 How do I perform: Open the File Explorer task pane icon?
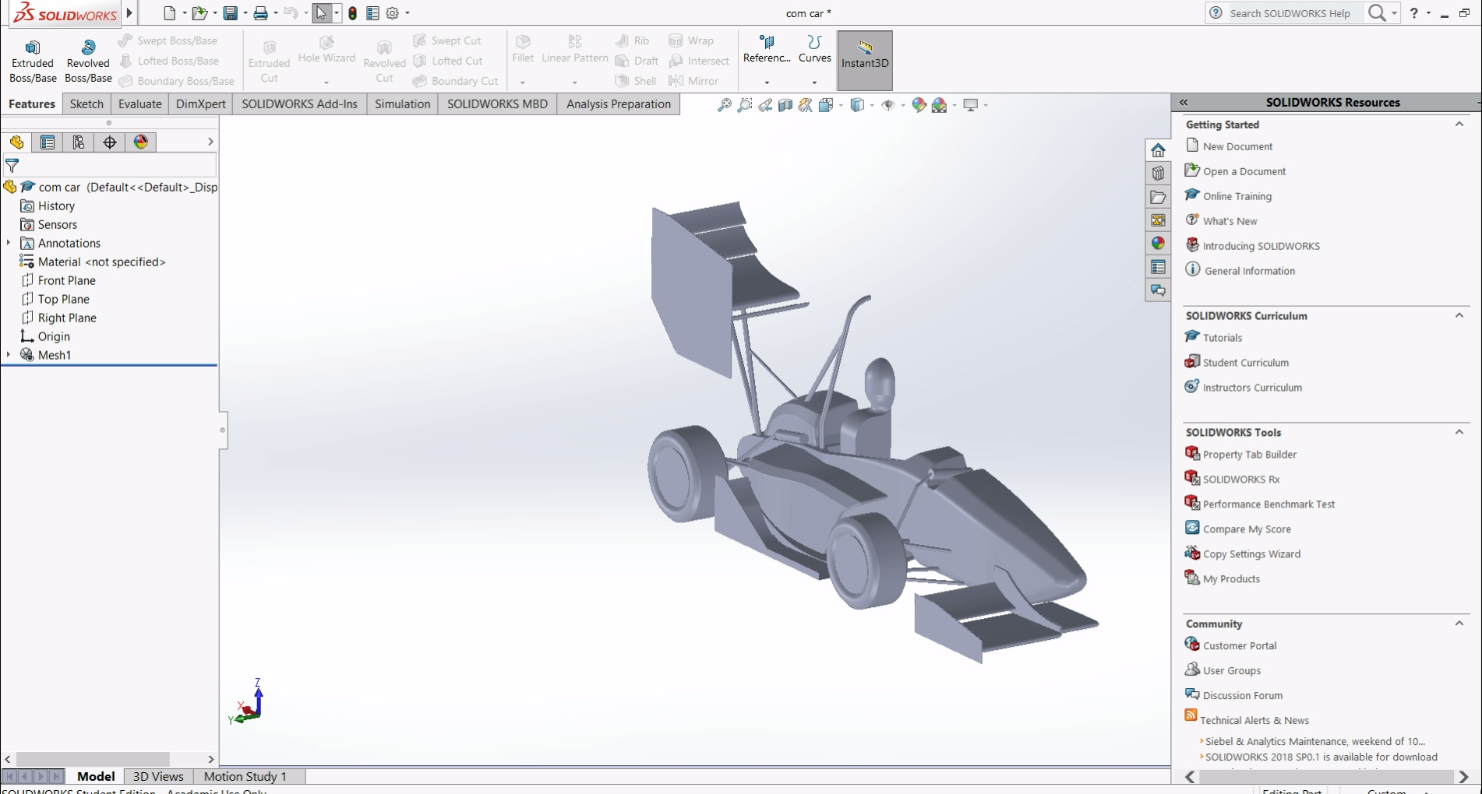[1158, 197]
